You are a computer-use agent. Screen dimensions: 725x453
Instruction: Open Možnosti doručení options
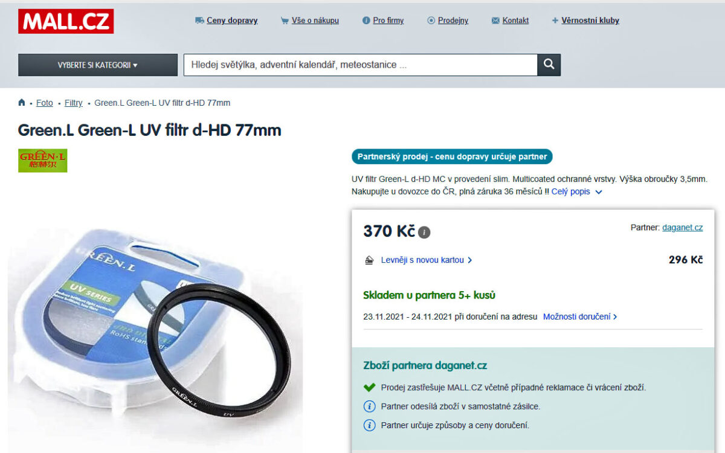(580, 316)
